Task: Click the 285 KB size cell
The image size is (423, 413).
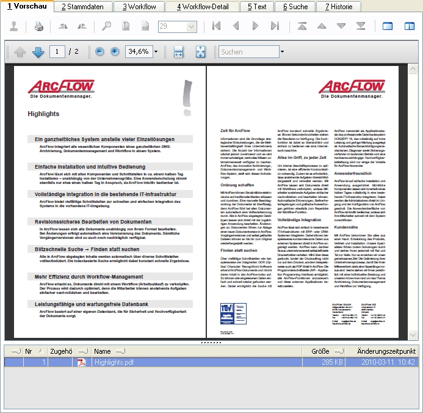Action: (324, 362)
